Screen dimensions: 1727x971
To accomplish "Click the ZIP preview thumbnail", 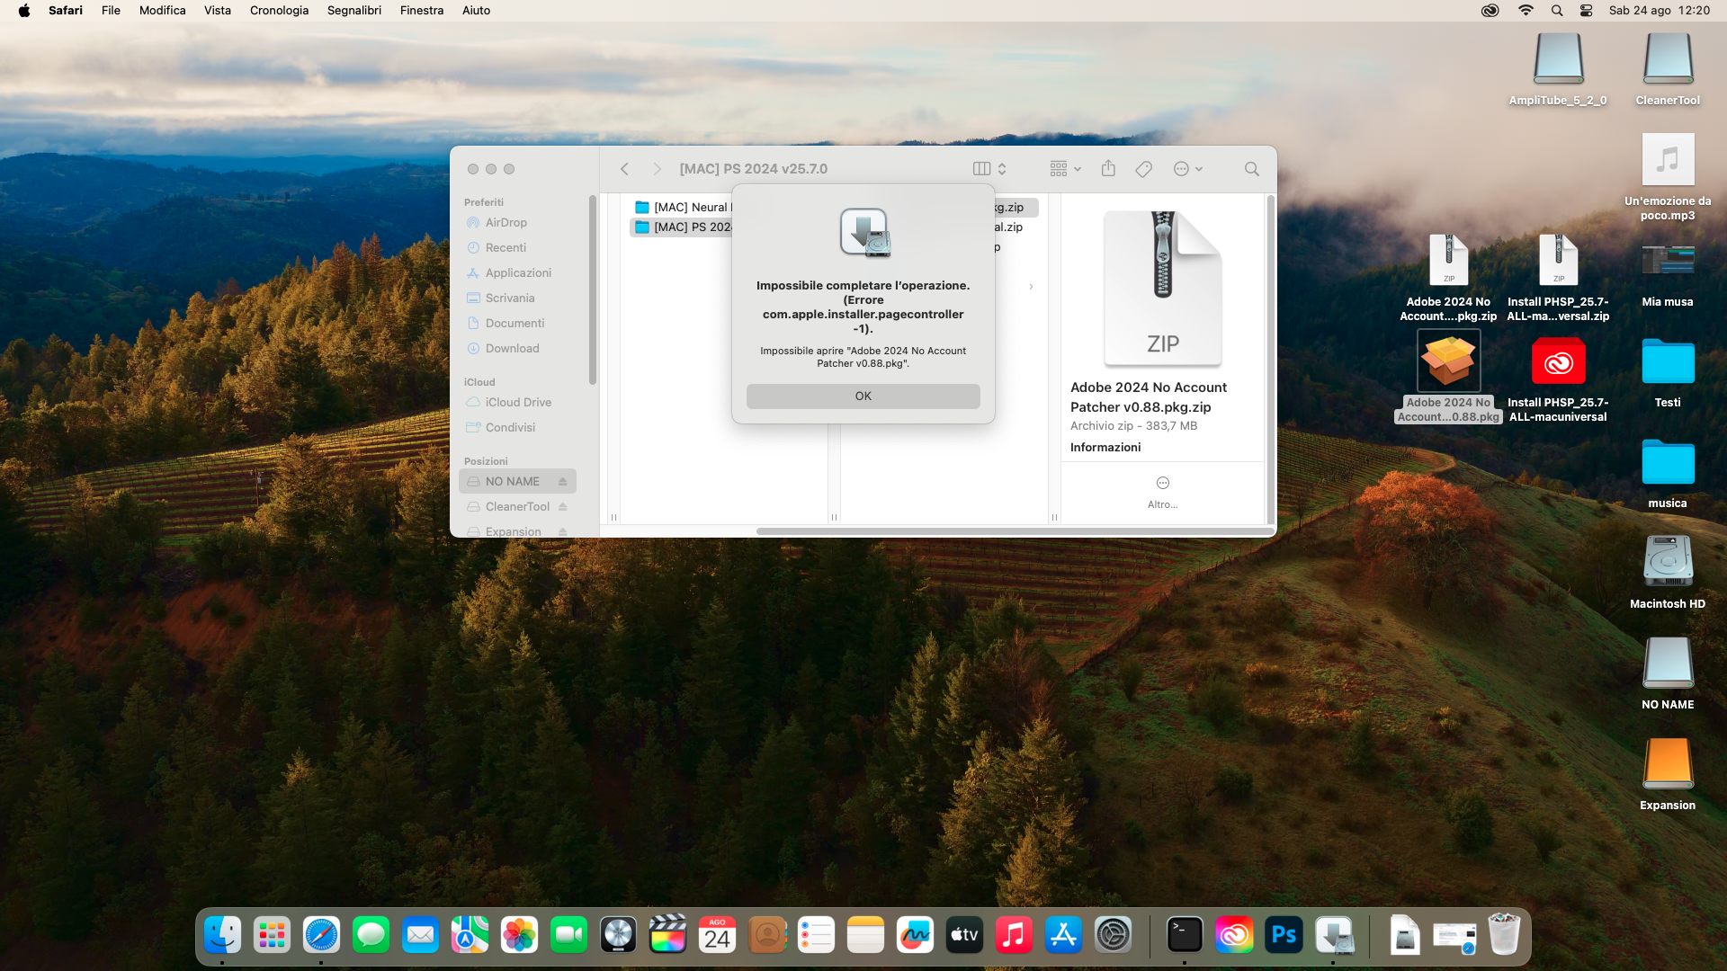I will tap(1162, 288).
